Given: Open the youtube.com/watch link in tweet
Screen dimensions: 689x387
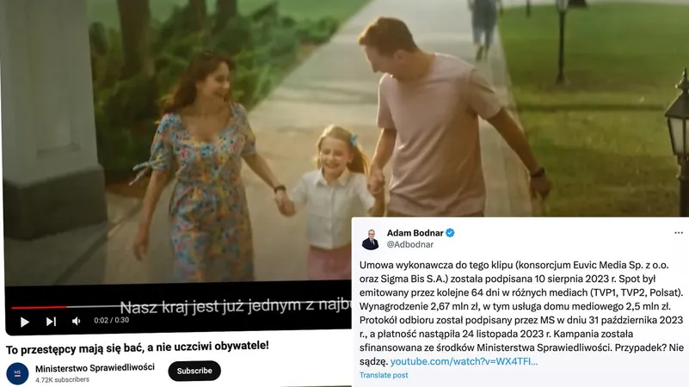Looking at the screenshot, I should click(x=464, y=361).
